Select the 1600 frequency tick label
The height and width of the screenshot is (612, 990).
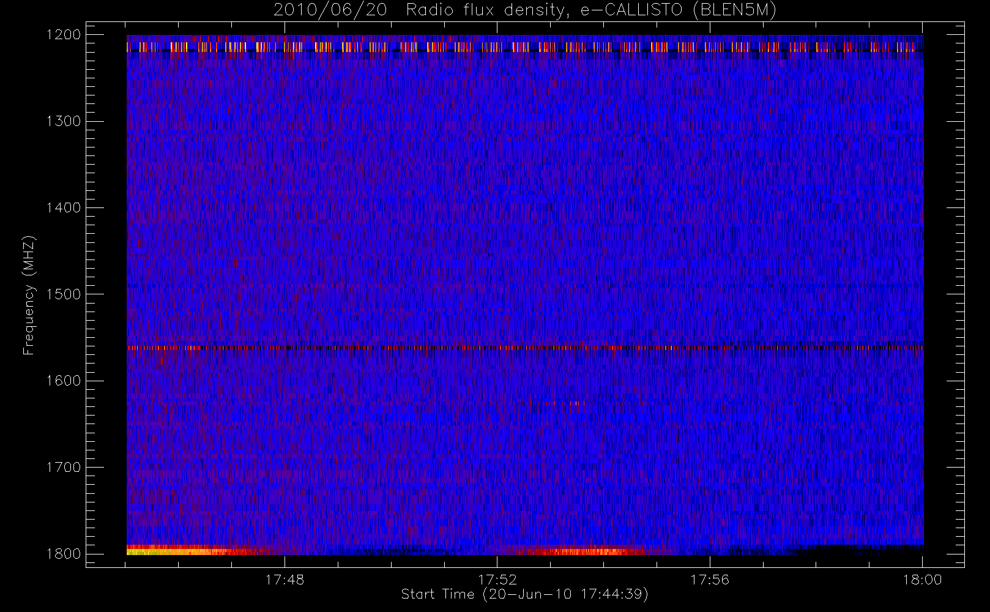click(64, 381)
